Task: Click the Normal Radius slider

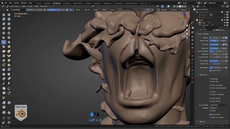Action: (218, 51)
